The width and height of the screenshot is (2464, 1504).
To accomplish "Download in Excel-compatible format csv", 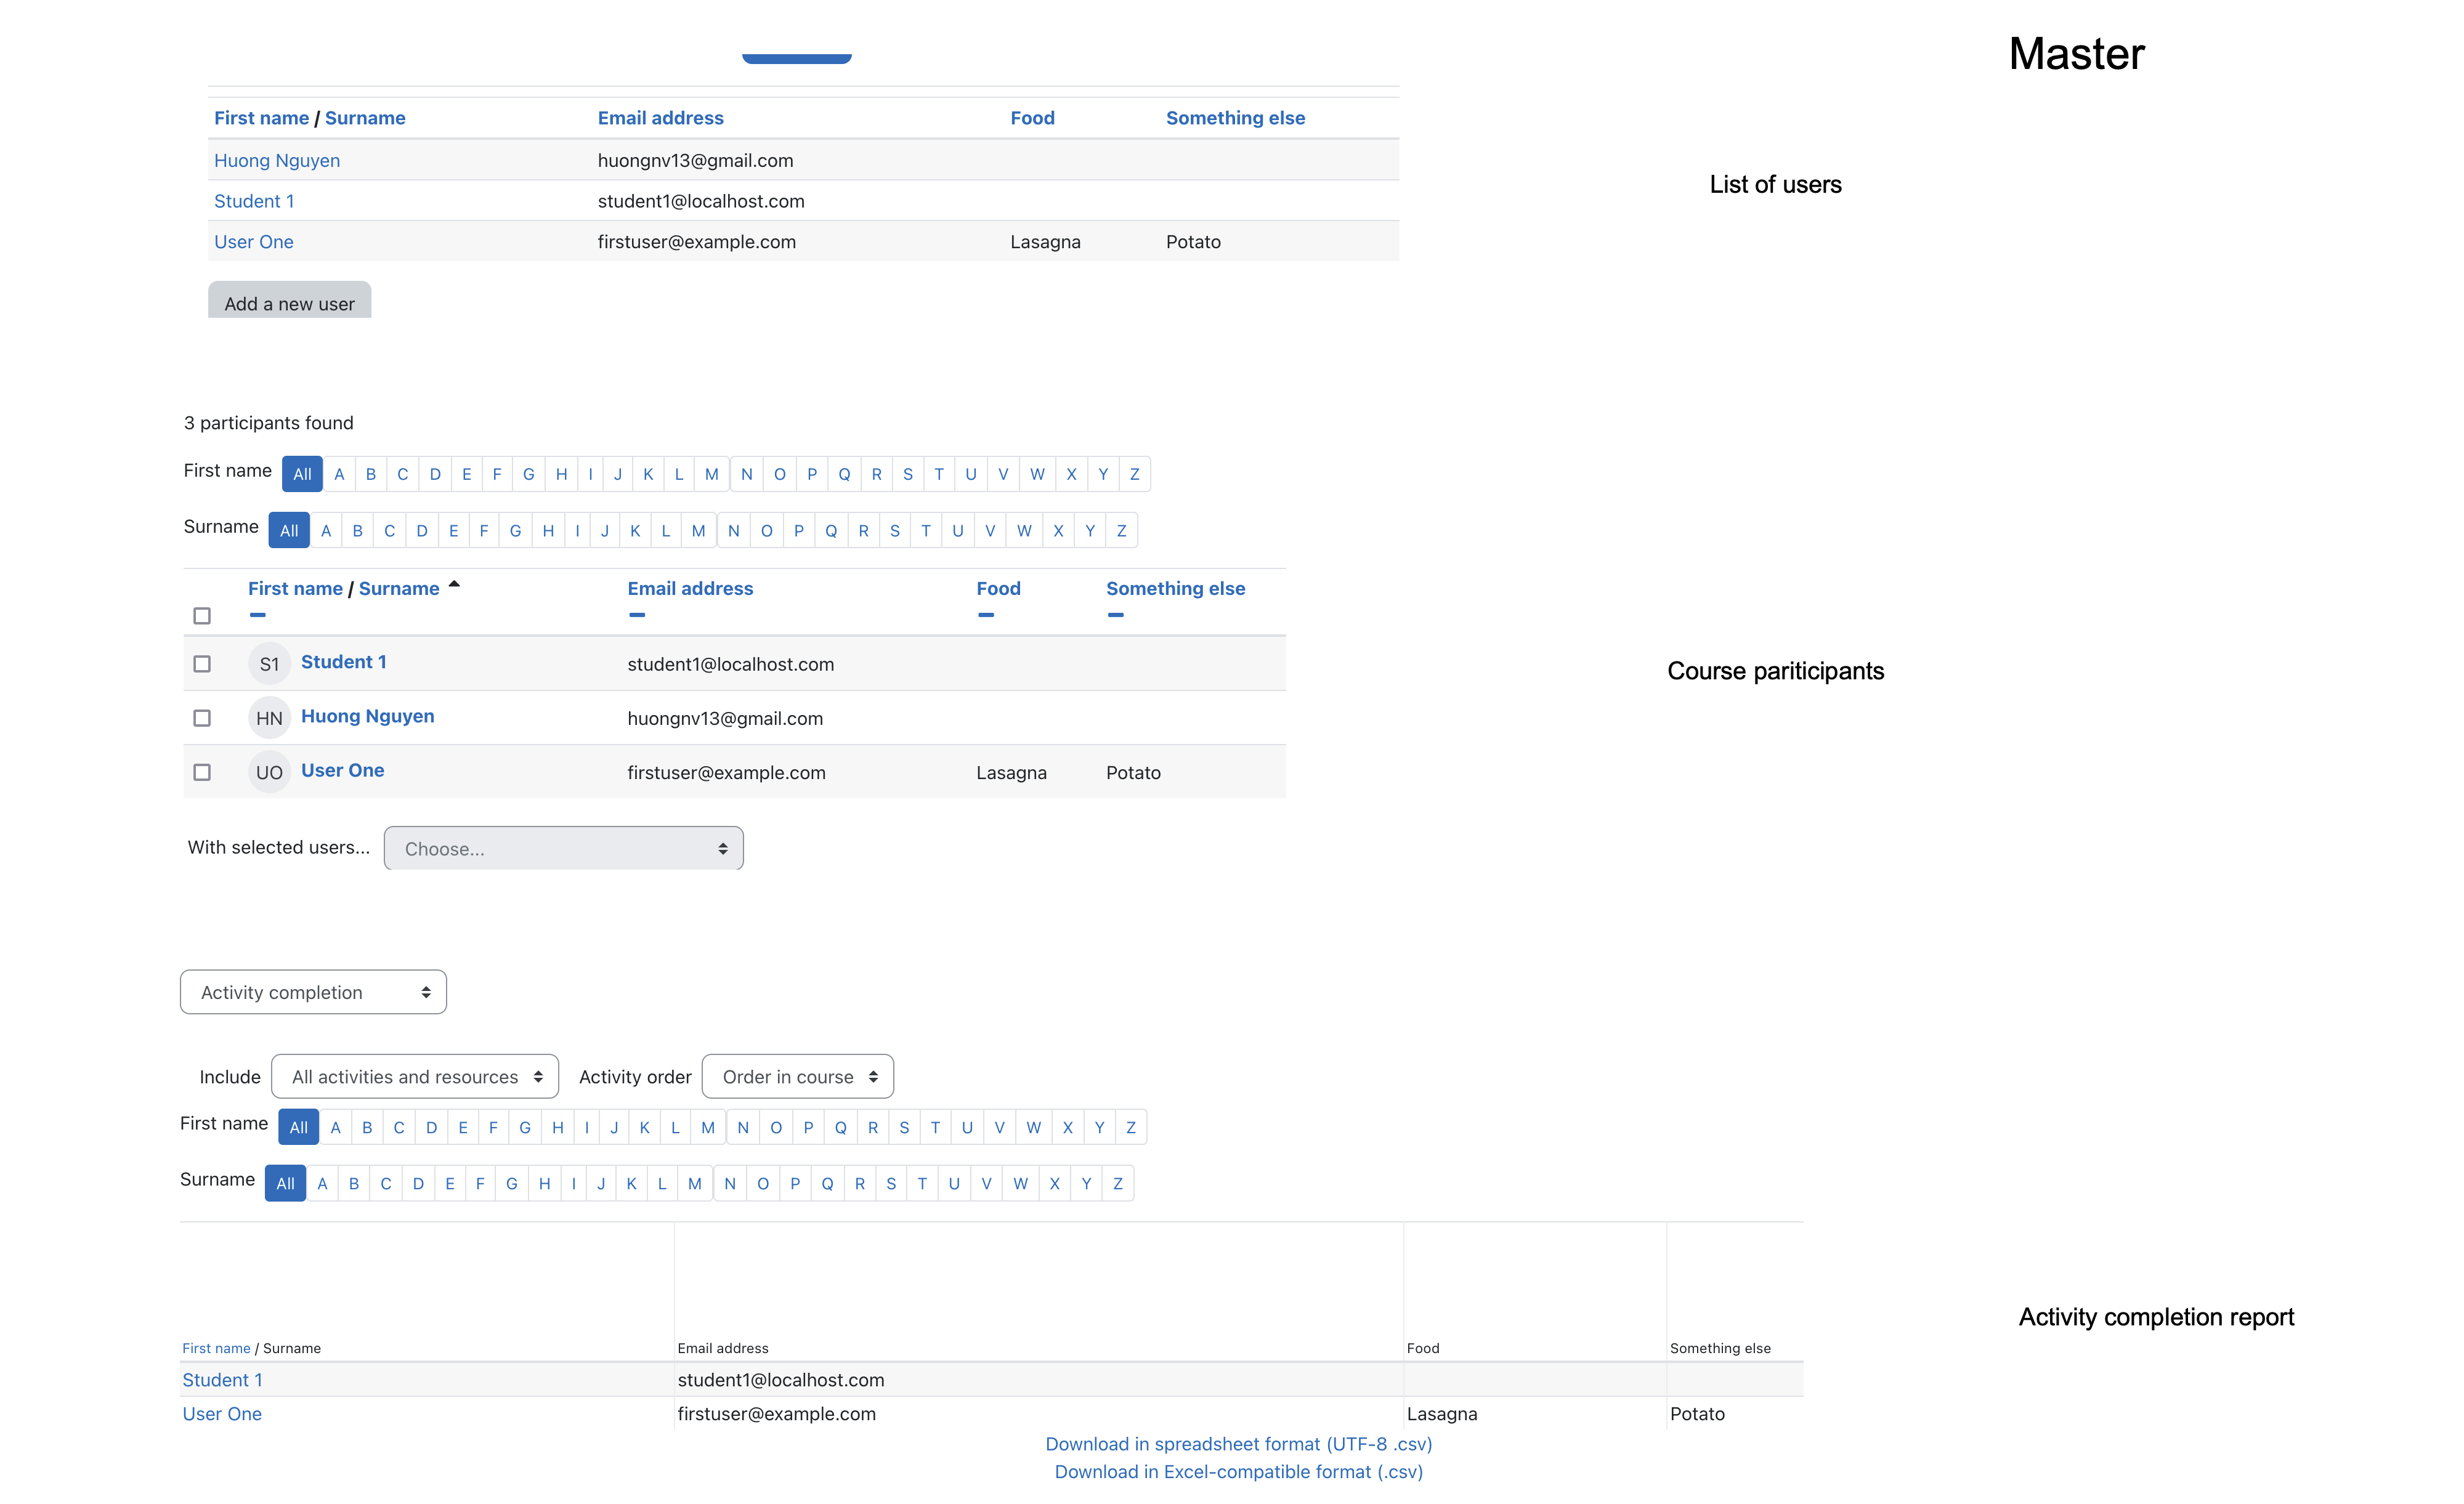I will point(1239,1472).
